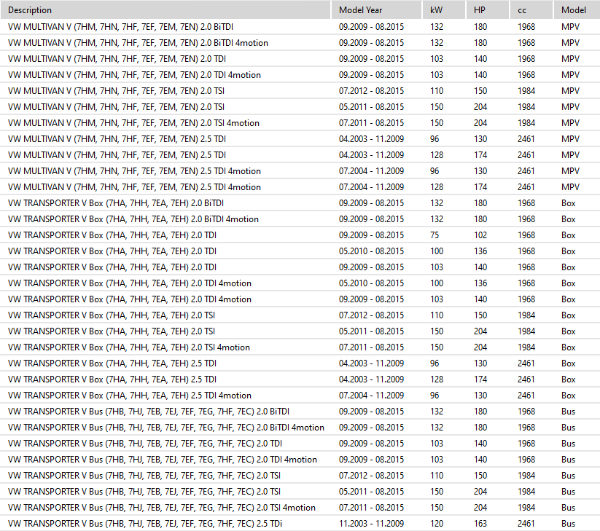
Task: Select Transporter Box 2.0 TDI 100 kW non-4motion description
Action: coord(112,251)
